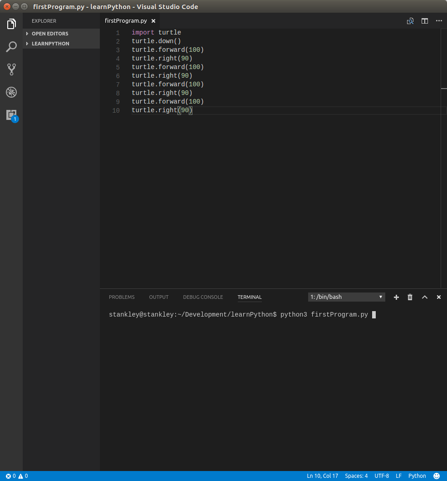The image size is (447, 481).
Task: Click line number 1 in the gutter
Action: click(118, 33)
